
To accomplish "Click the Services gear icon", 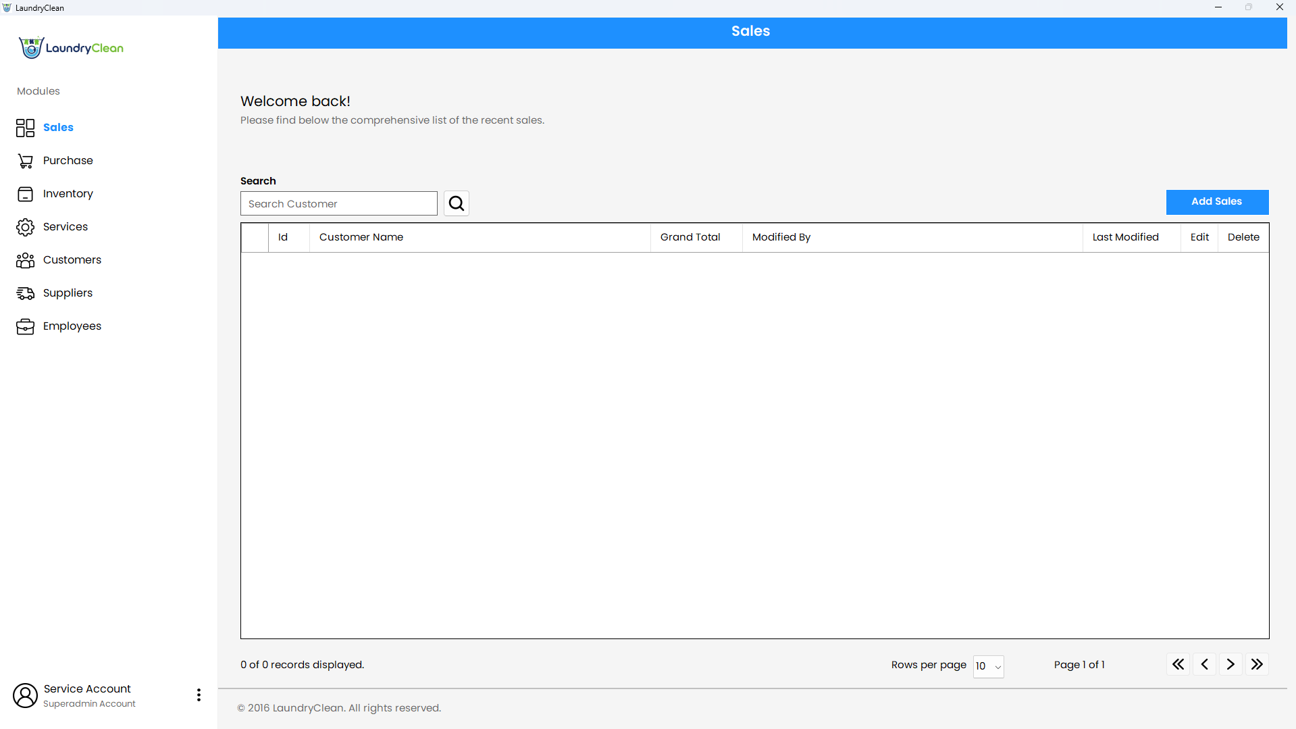I will pos(25,227).
